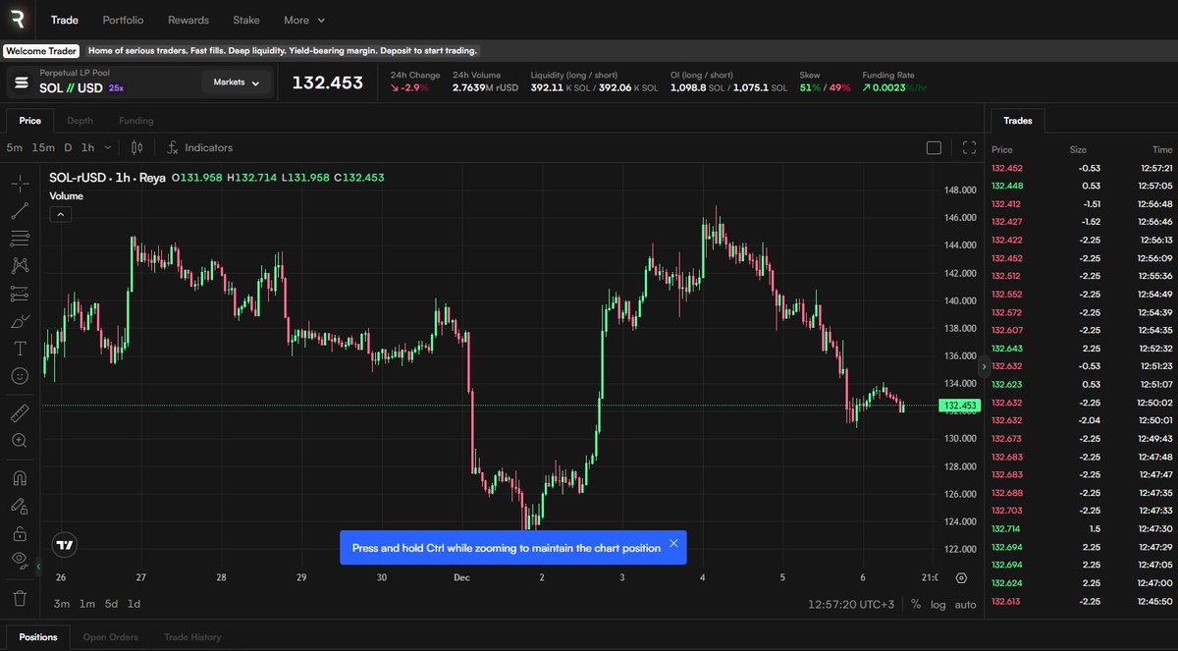1178x651 pixels.
Task: Select the brush drawing tool
Action: point(20,320)
